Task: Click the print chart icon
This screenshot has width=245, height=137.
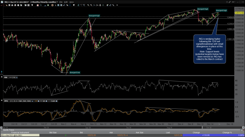Action: (12, 5)
